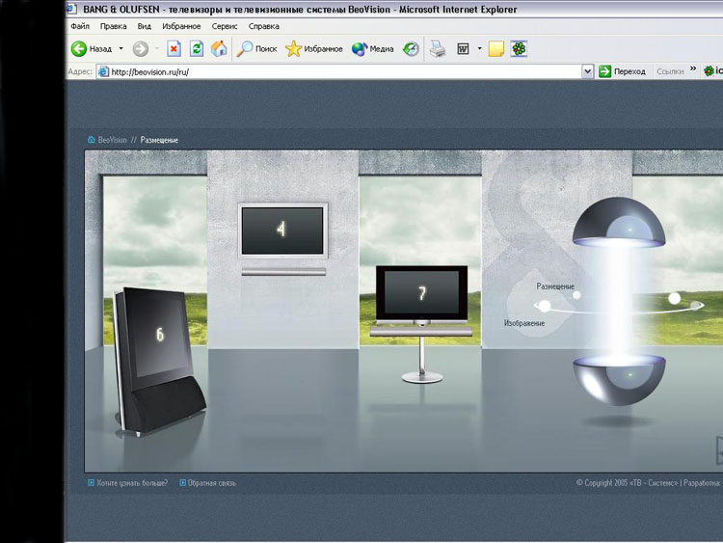This screenshot has width=723, height=543.
Task: Open the Media (Медиа) panel button
Action: pos(372,48)
